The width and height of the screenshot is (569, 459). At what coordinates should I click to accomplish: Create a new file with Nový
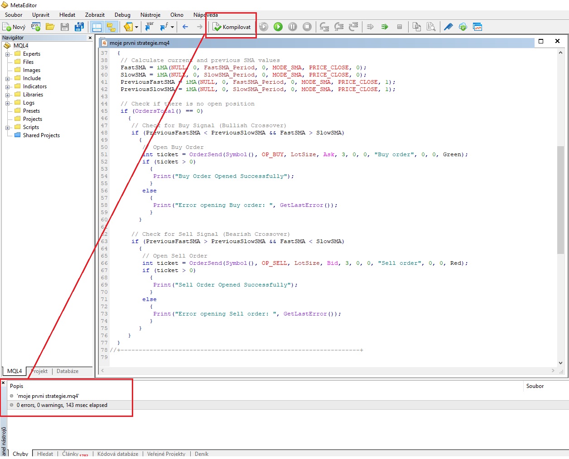(14, 27)
